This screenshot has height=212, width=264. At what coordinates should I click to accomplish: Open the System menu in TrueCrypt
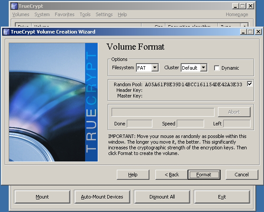click(42, 14)
